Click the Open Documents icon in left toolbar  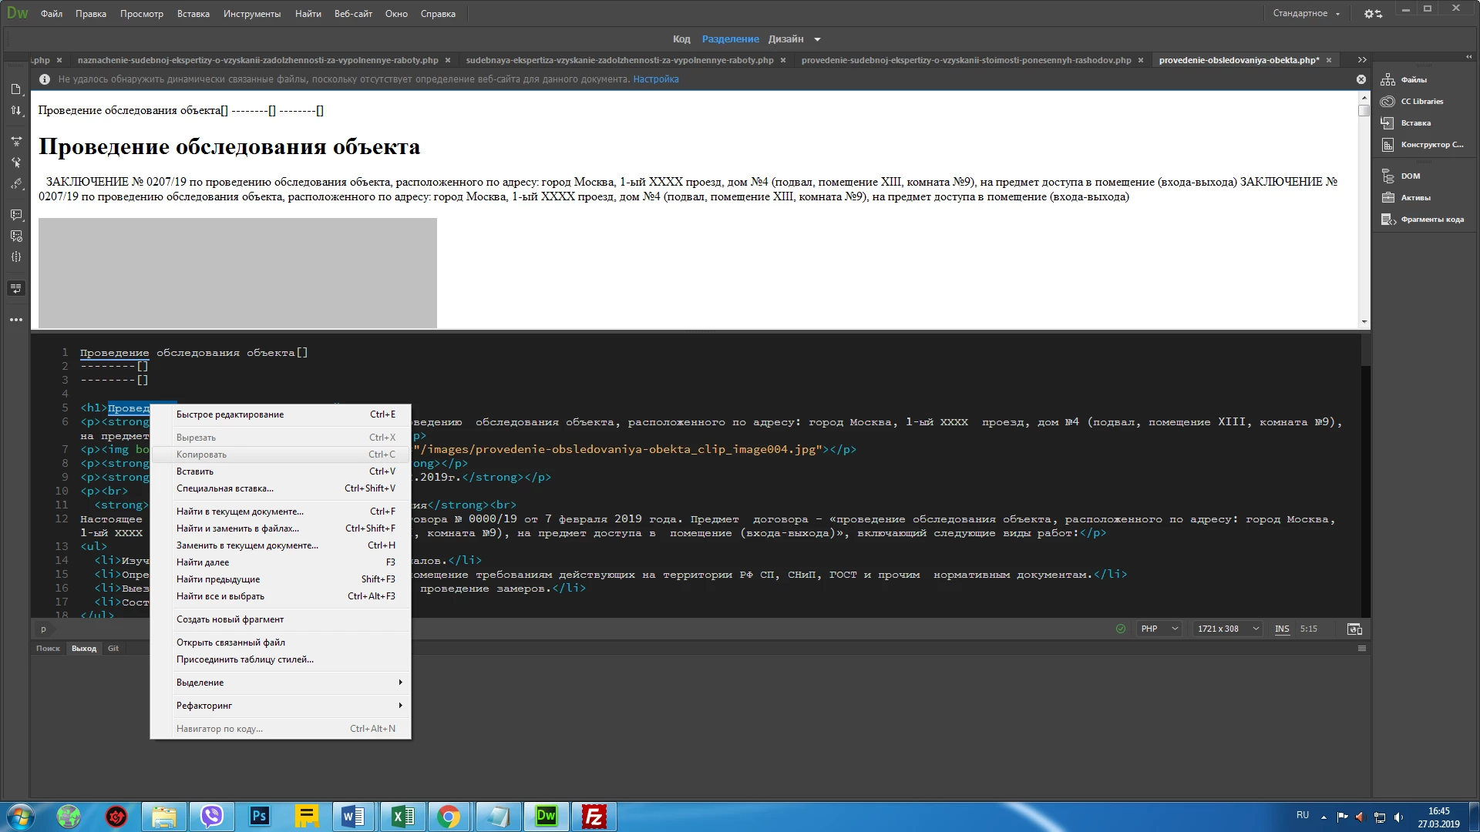[x=16, y=89]
